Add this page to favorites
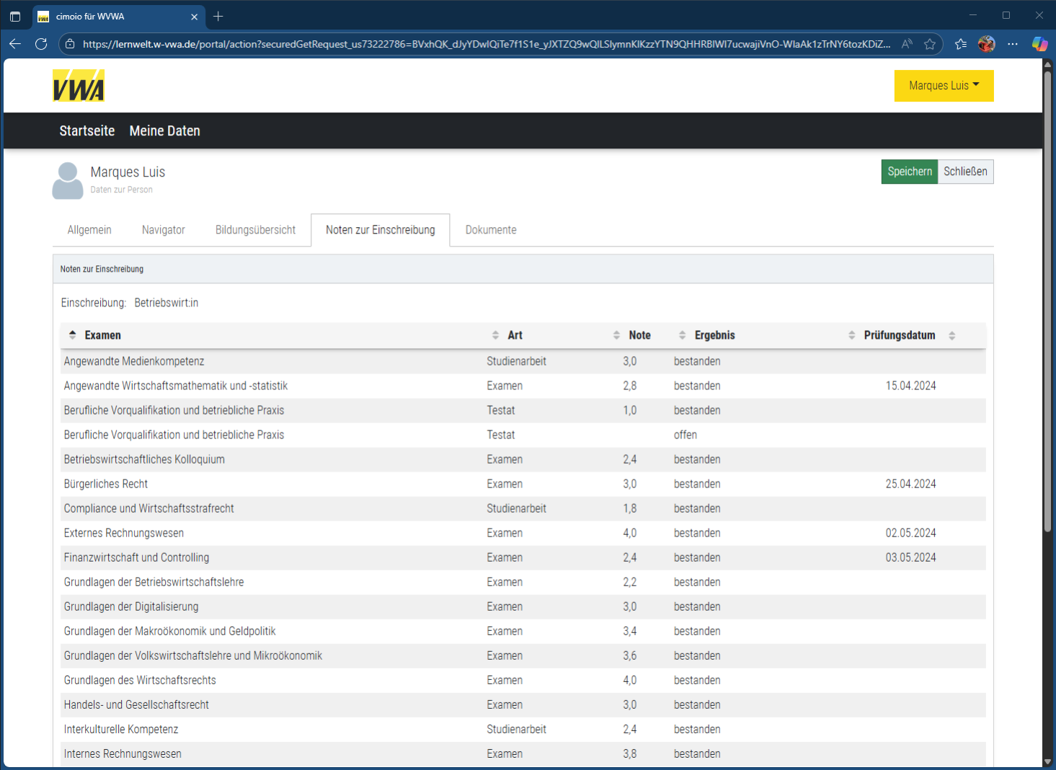The image size is (1056, 770). click(930, 44)
